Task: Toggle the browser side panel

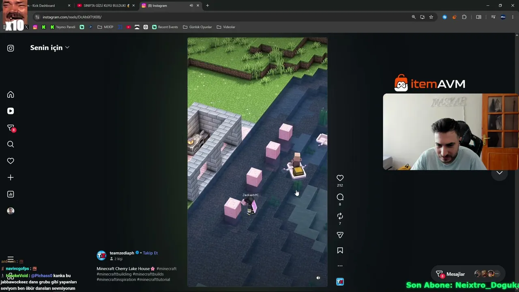Action: pos(478,17)
